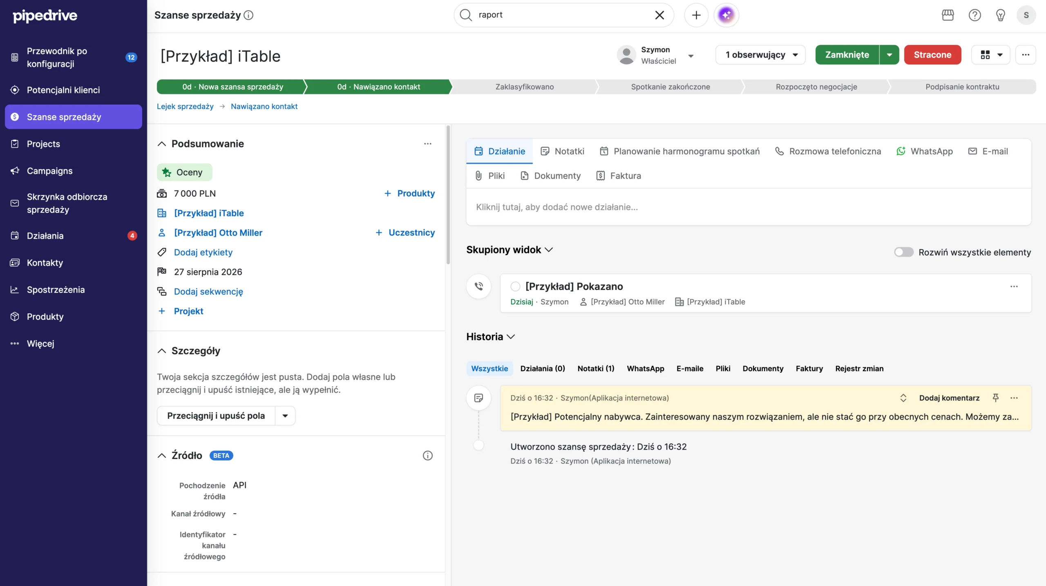Open Spostrzeżenia in sidebar

click(x=74, y=290)
